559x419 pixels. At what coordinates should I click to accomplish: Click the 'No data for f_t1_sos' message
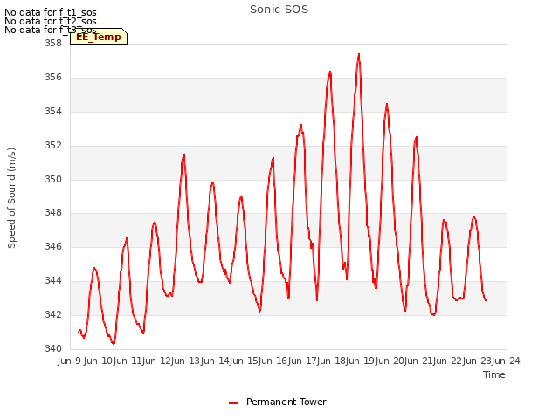[51, 12]
